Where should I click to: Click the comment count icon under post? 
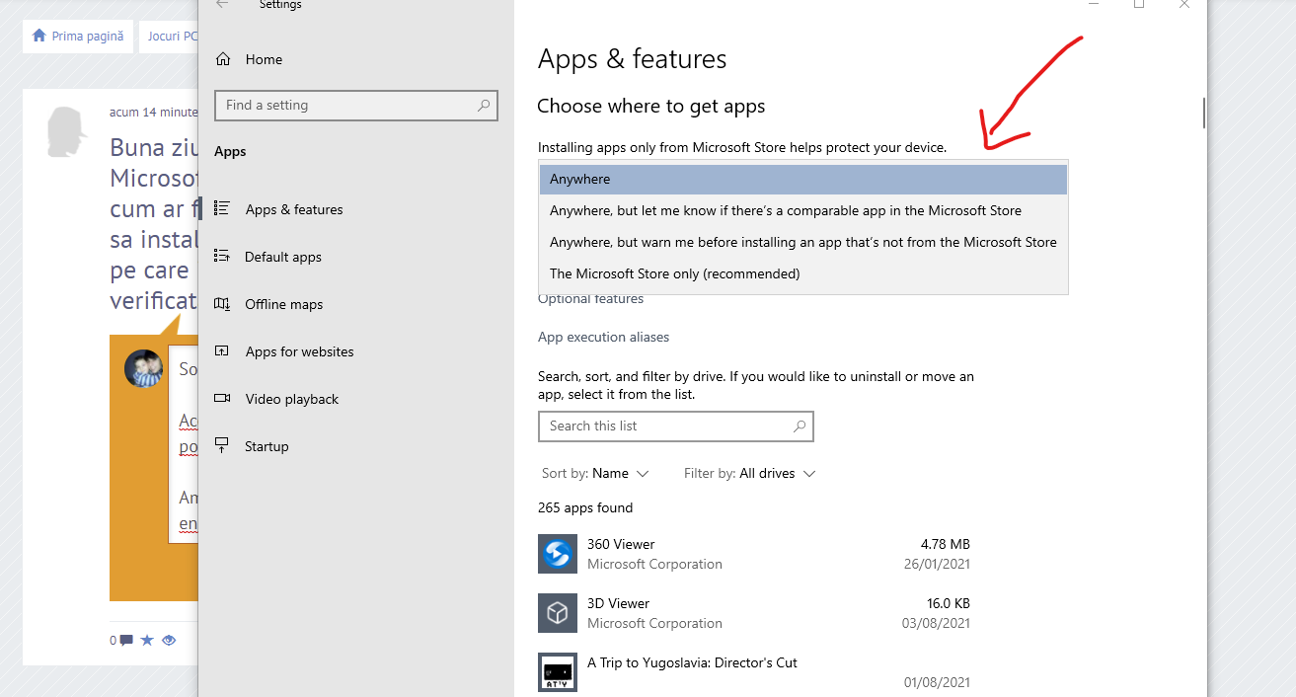[125, 640]
